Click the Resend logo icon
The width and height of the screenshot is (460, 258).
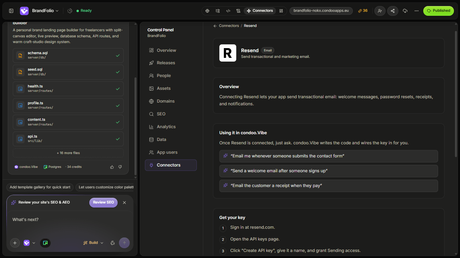coord(228,53)
